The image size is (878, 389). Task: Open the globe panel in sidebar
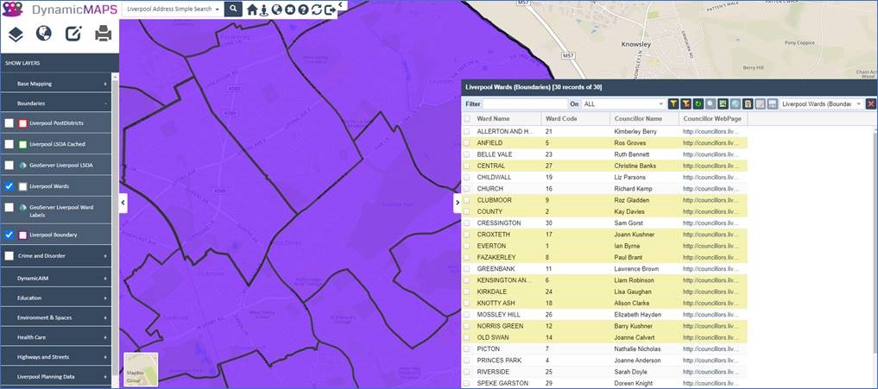pyautogui.click(x=44, y=35)
